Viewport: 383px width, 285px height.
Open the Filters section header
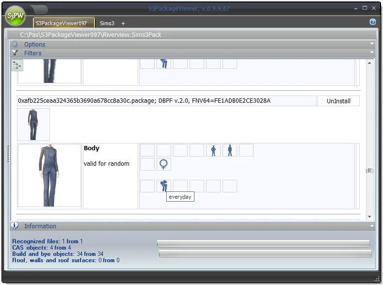click(192, 53)
